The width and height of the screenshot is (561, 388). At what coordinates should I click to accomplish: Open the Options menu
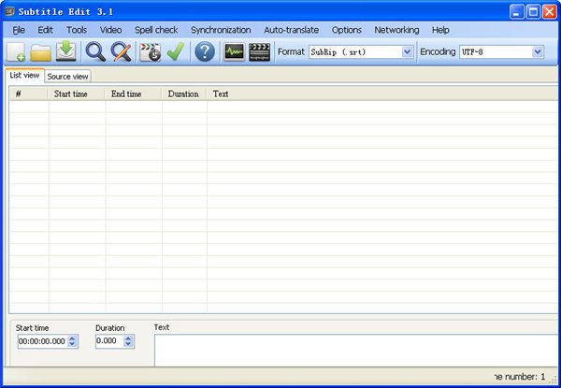346,30
